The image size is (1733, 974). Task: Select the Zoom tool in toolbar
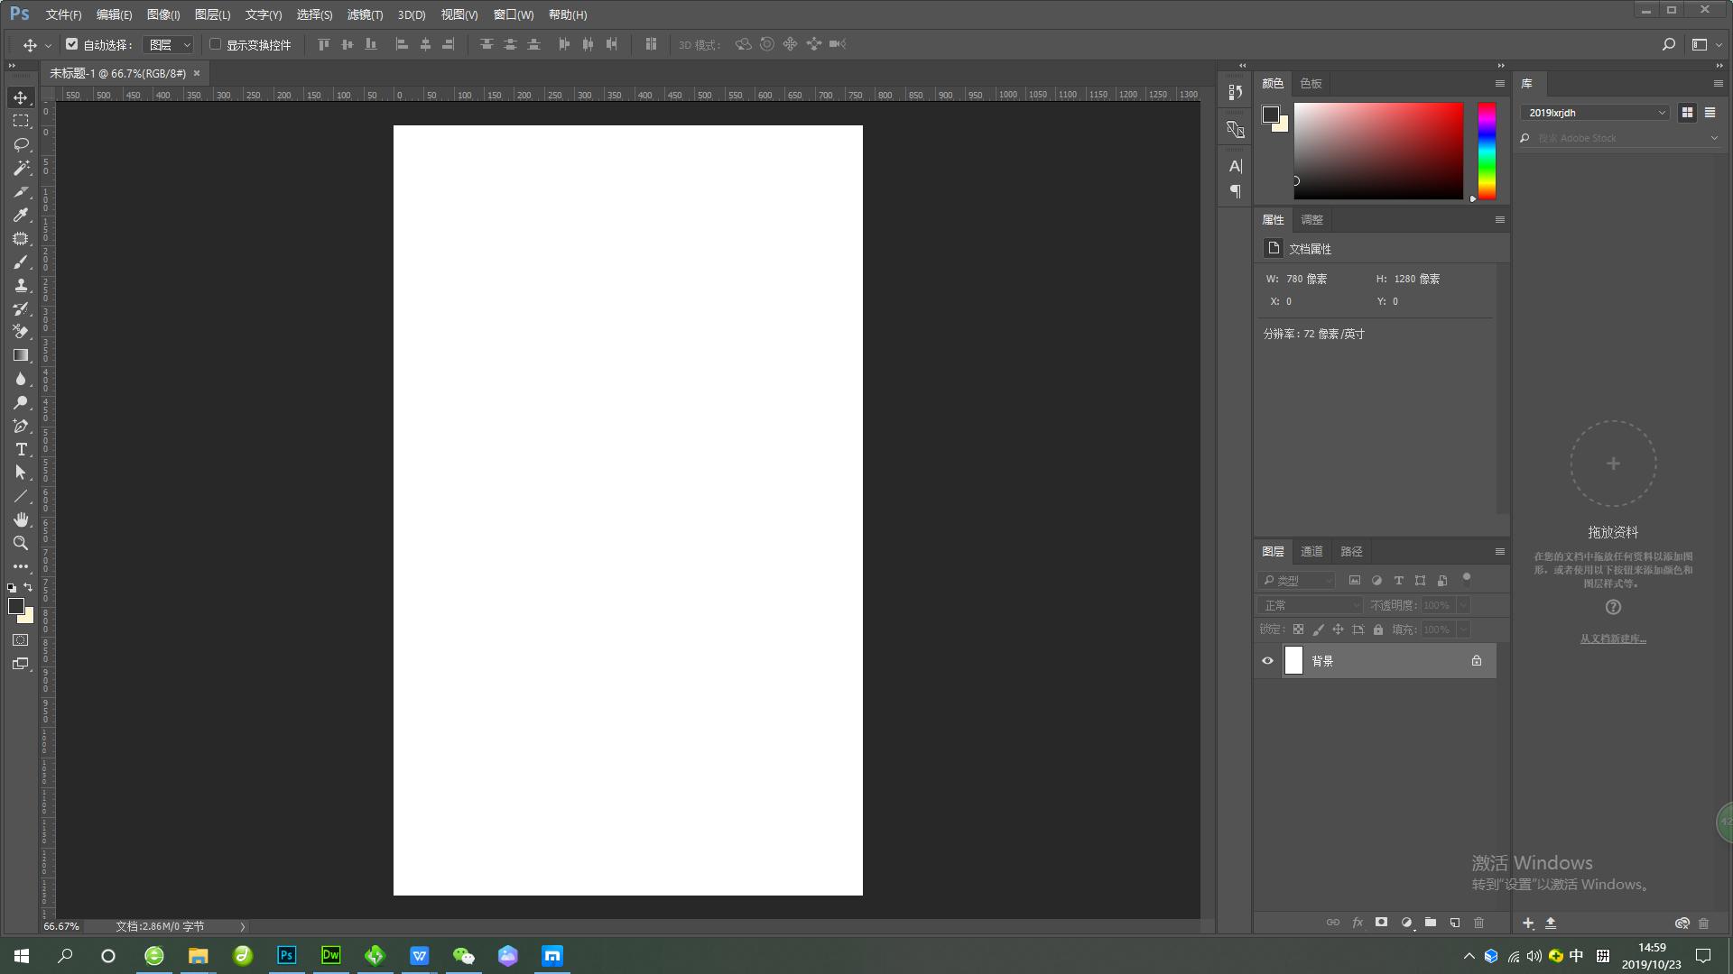point(21,543)
